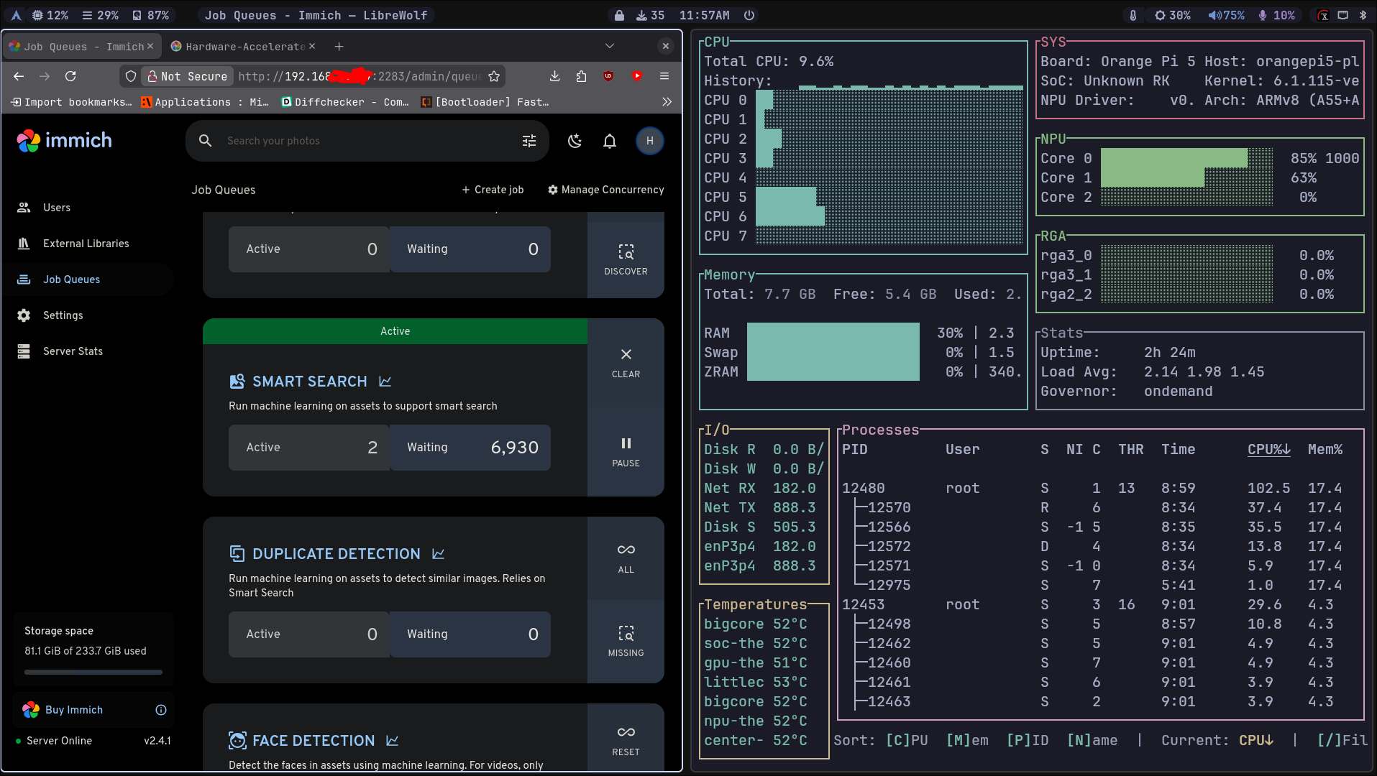Go to Users in sidebar
The width and height of the screenshot is (1377, 776).
[88, 208]
